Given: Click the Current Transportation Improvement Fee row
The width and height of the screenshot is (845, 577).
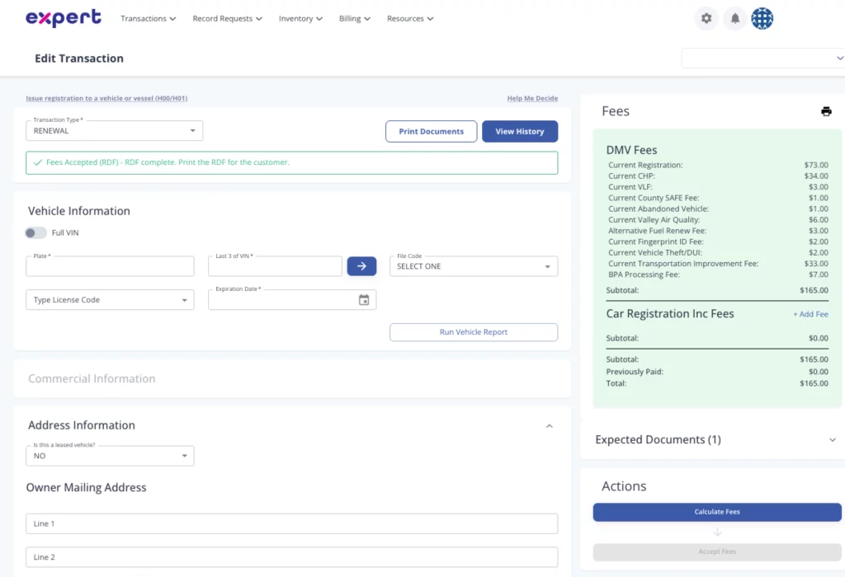Looking at the screenshot, I should click(718, 264).
